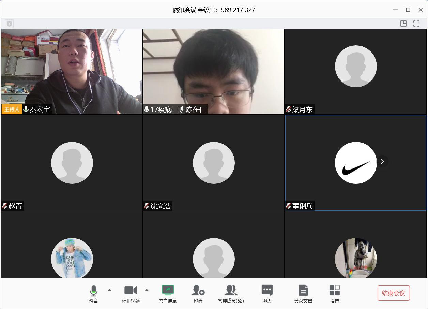Expand audio options arrow beside 静音
The width and height of the screenshot is (428, 309).
(x=109, y=290)
